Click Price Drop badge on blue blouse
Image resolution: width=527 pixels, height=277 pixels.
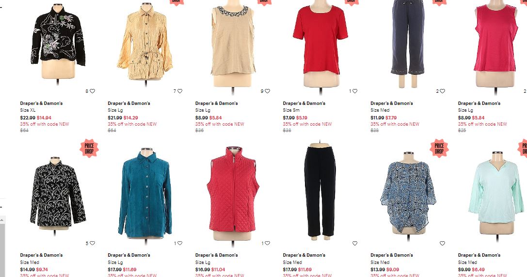click(x=439, y=148)
